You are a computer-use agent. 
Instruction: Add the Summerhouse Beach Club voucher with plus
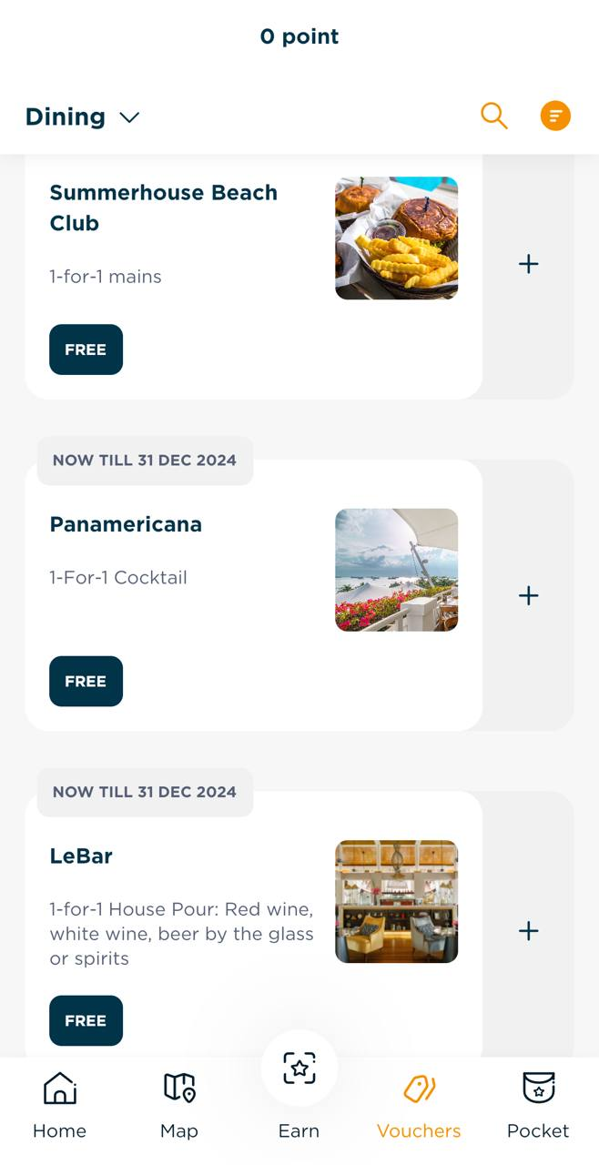tap(528, 264)
